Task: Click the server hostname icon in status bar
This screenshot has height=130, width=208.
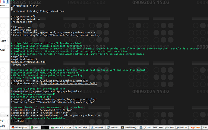Action: coord(13,128)
